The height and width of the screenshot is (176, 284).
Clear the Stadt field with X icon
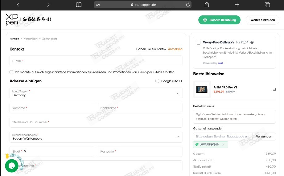[25, 151]
